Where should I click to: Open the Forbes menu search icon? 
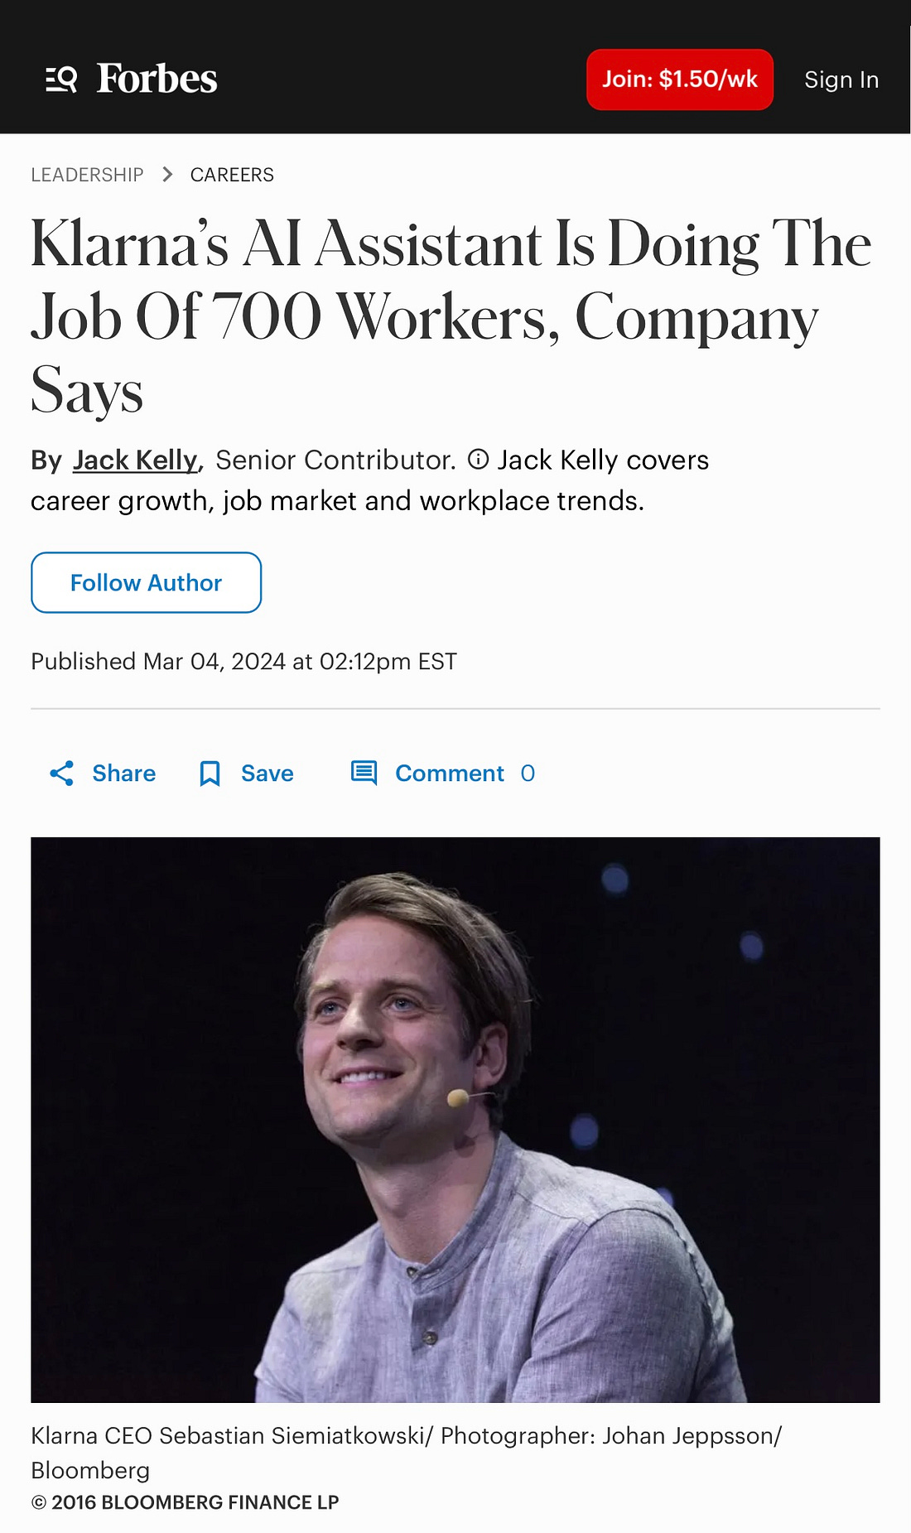pos(61,80)
